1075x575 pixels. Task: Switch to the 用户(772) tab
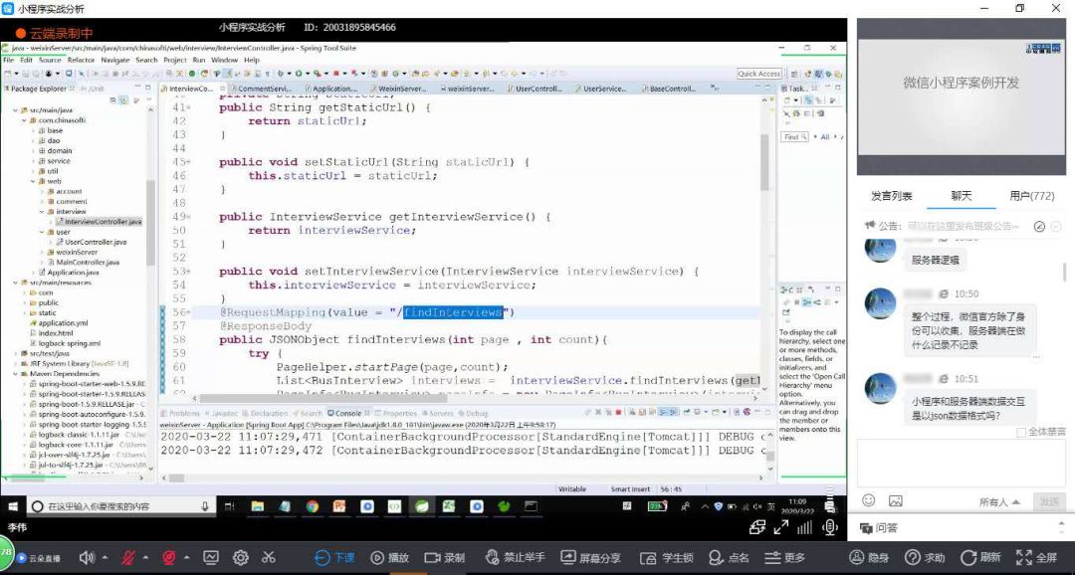pyautogui.click(x=1032, y=196)
